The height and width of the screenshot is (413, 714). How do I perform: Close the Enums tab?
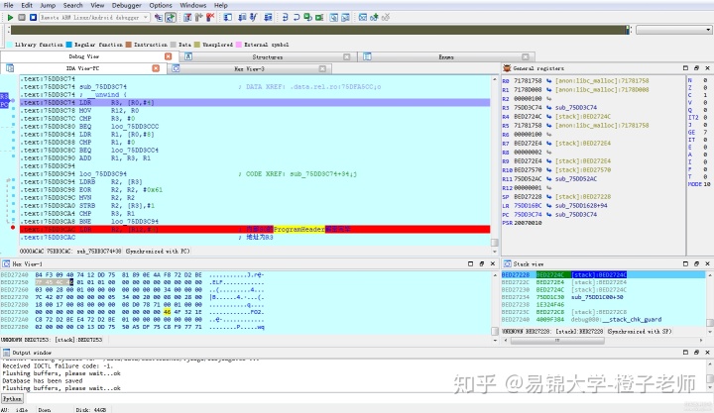pyautogui.click(x=525, y=56)
